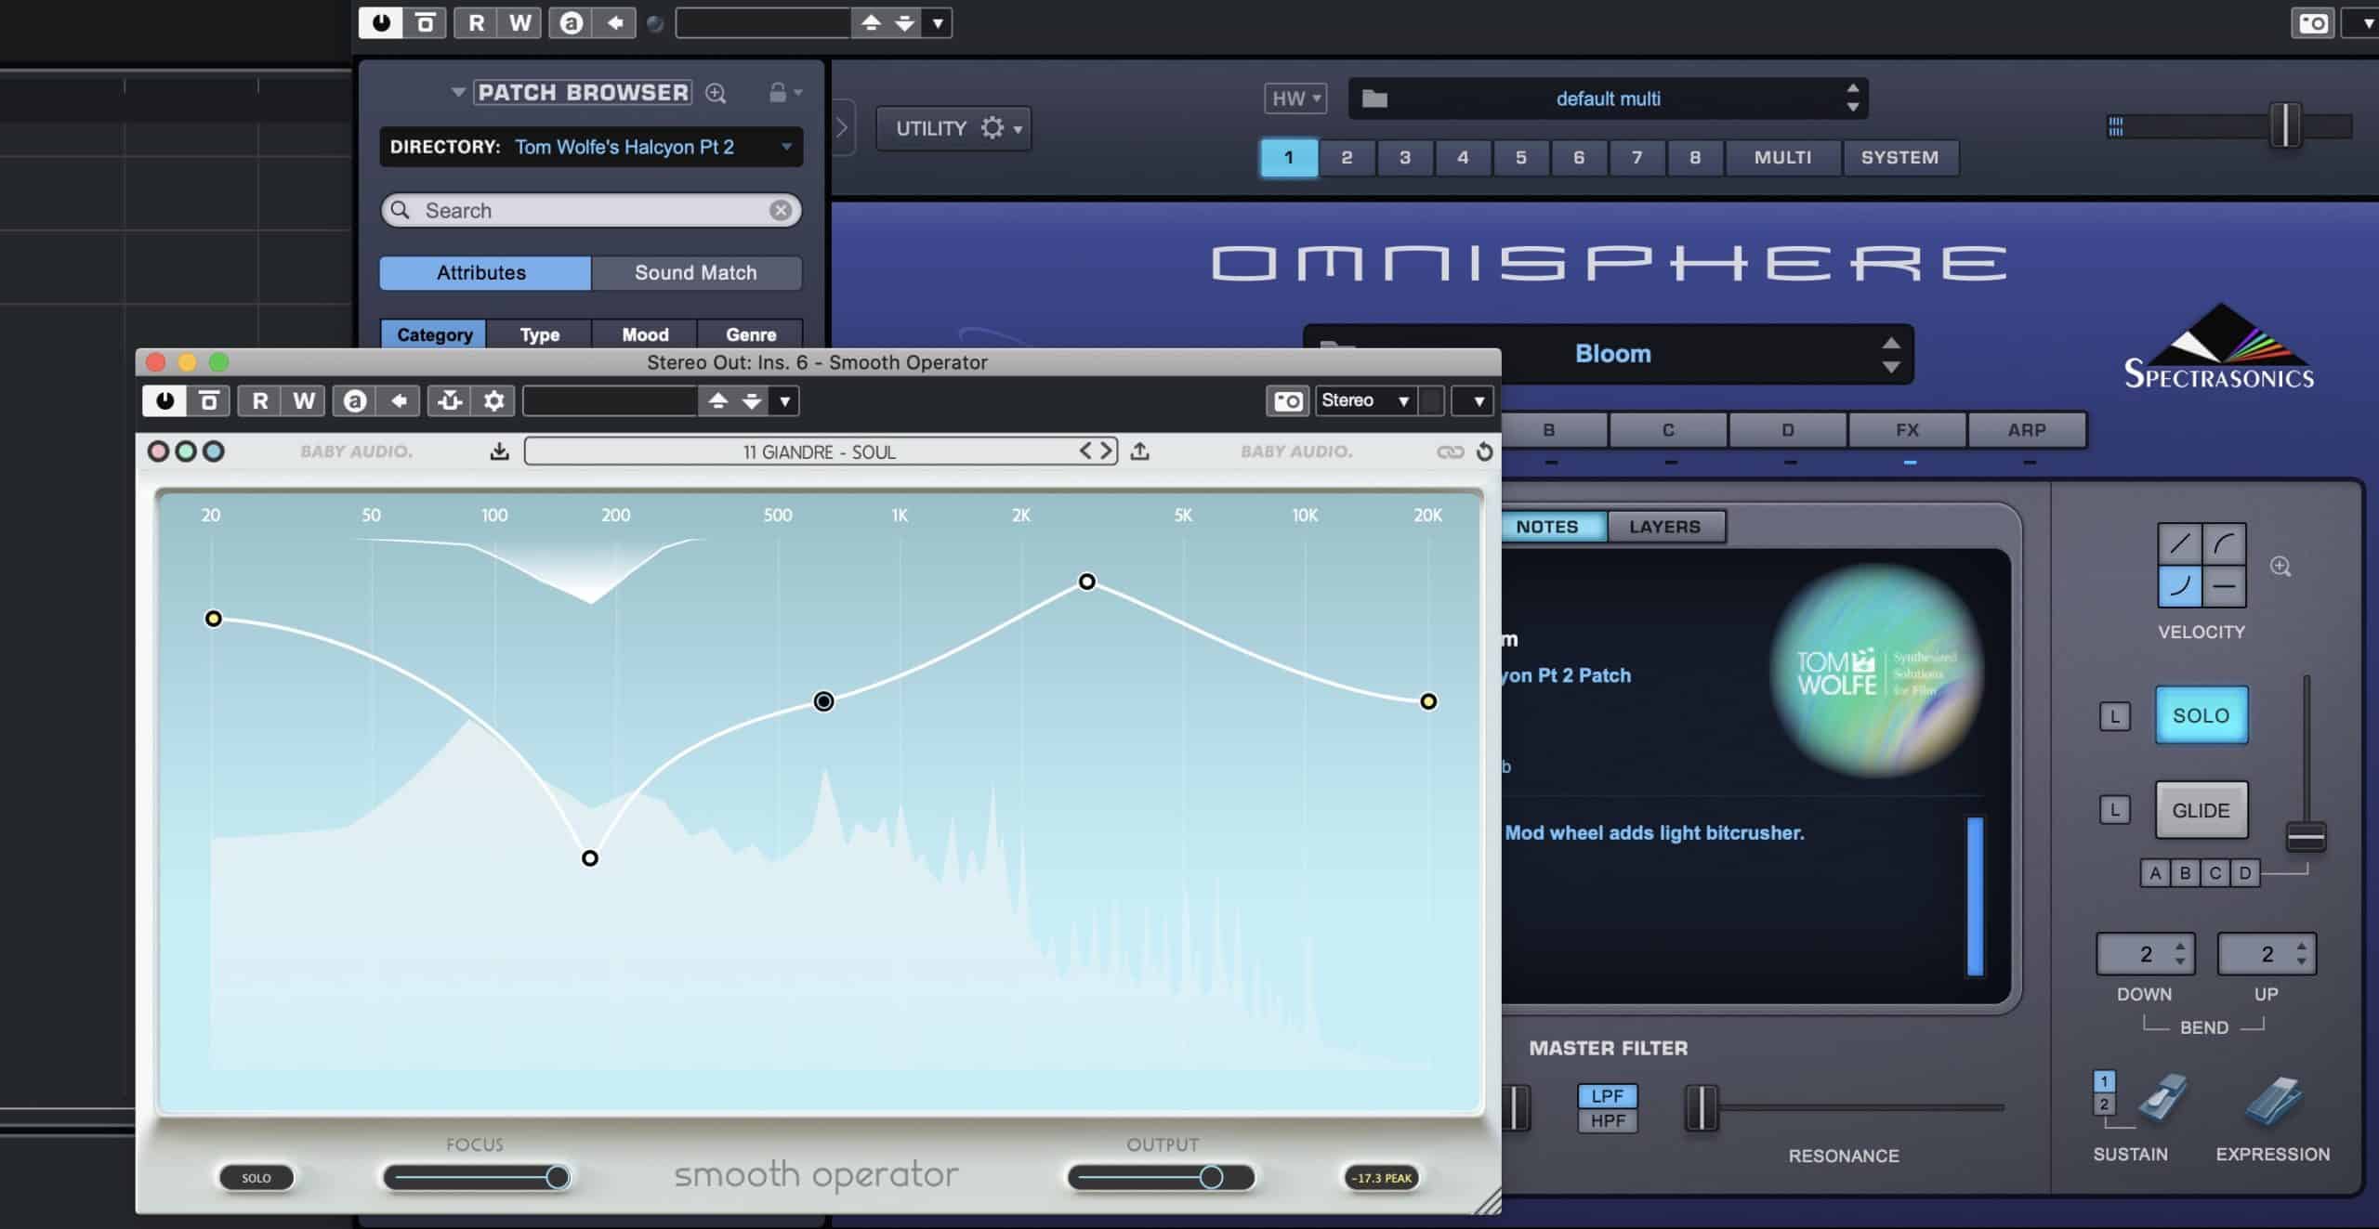Open the ARP page in Omnisphere

(x=2027, y=430)
